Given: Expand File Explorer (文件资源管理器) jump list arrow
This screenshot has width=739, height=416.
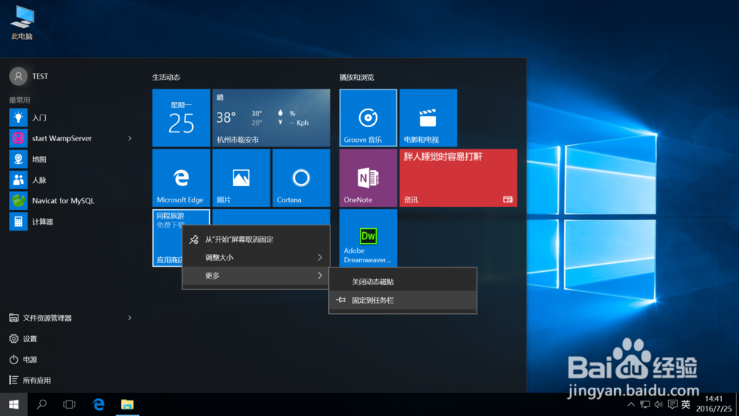Looking at the screenshot, I should pyautogui.click(x=129, y=318).
